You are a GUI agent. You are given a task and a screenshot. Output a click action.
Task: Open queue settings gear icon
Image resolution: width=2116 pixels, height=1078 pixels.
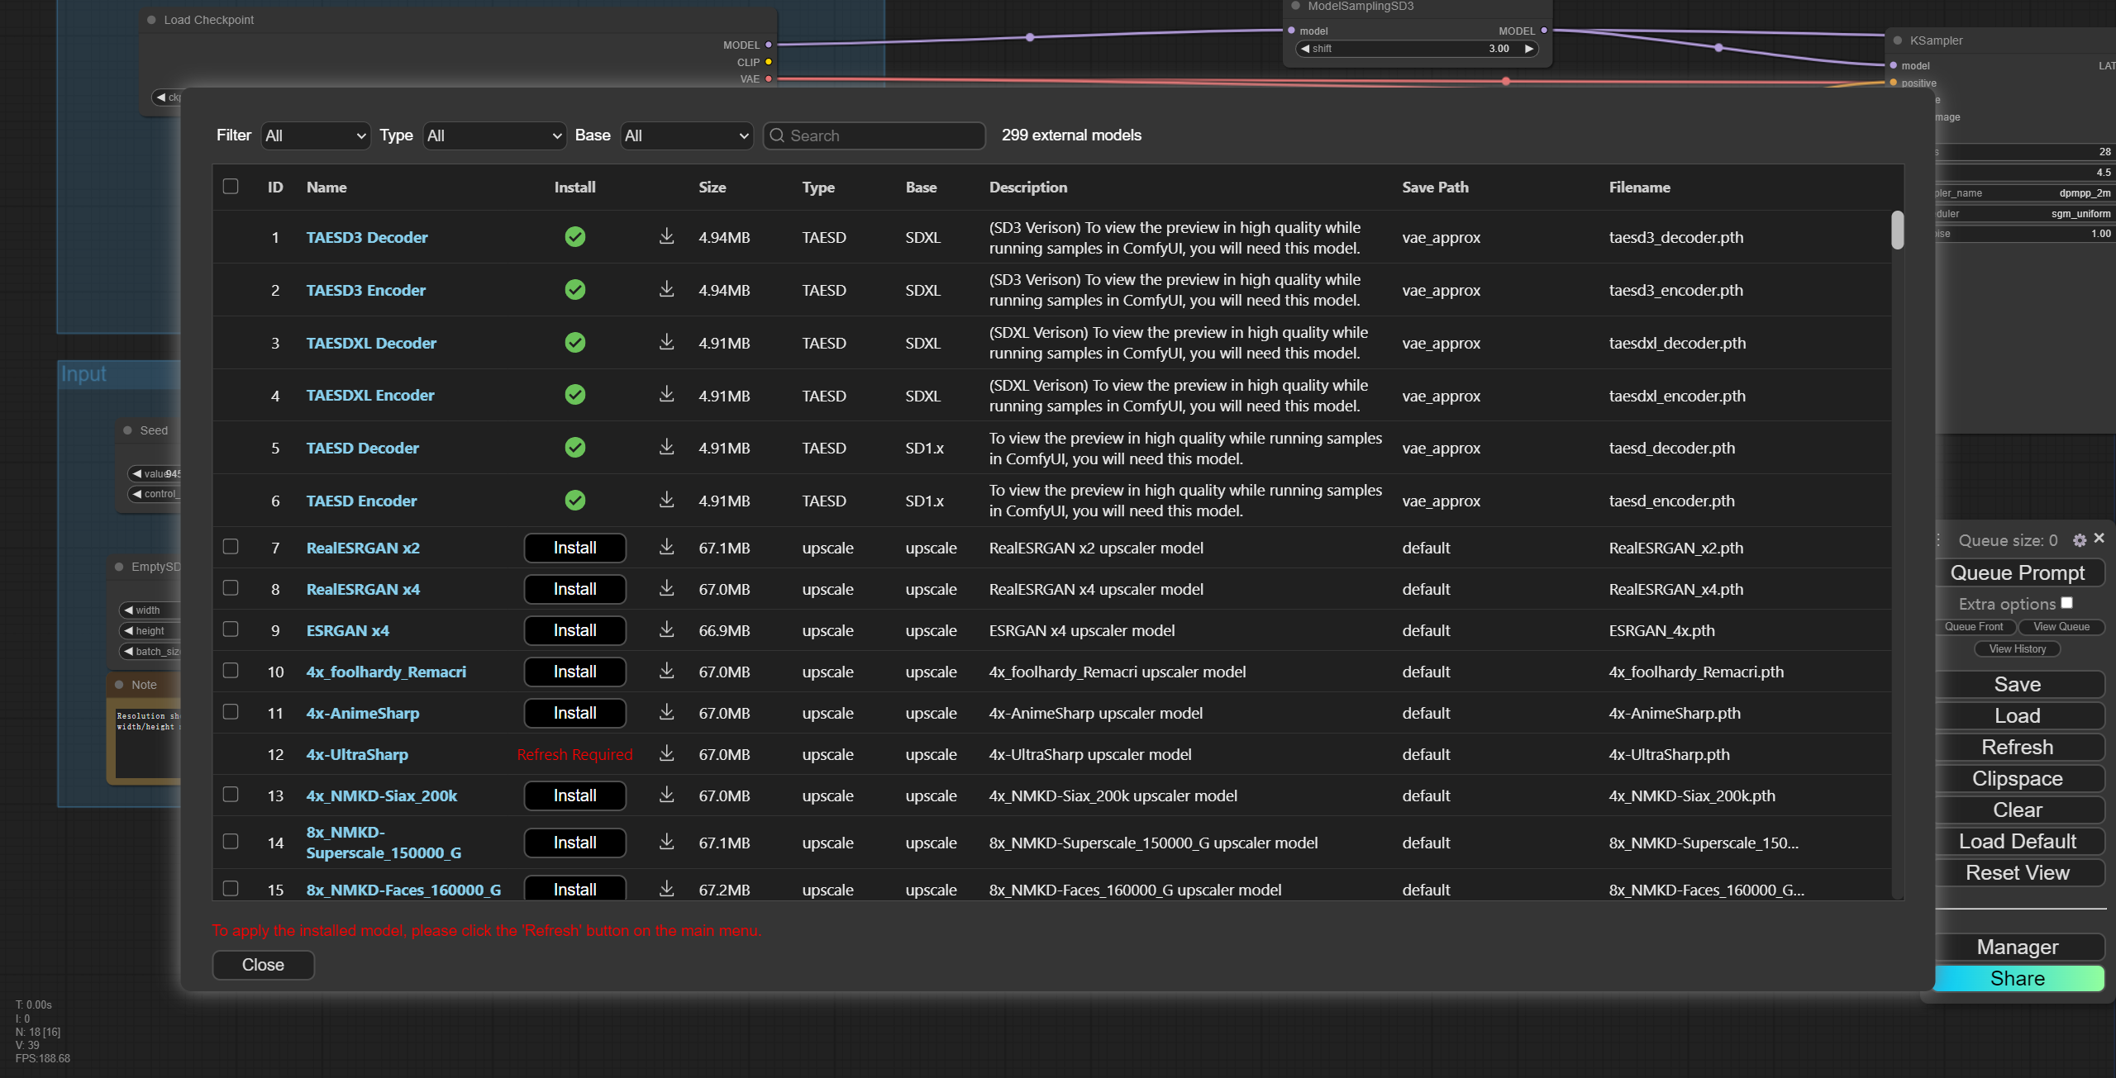click(x=2080, y=540)
